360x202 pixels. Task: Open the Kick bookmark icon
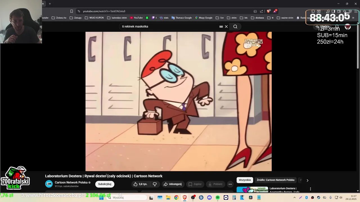[147, 18]
